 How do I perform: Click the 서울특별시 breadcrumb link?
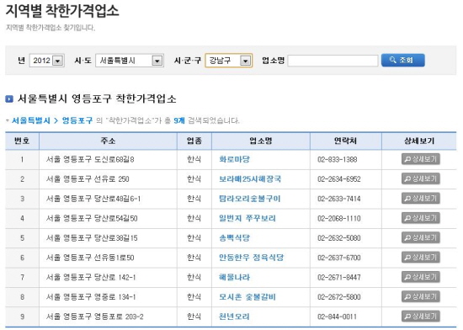[x=31, y=120]
